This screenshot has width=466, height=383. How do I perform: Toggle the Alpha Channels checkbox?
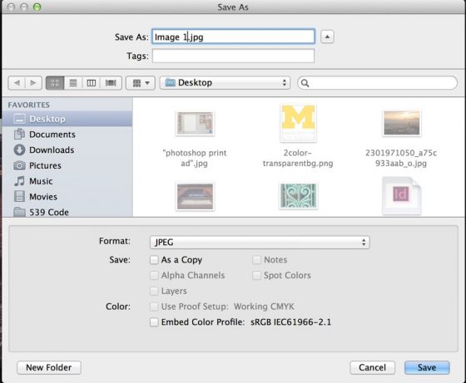click(x=154, y=276)
